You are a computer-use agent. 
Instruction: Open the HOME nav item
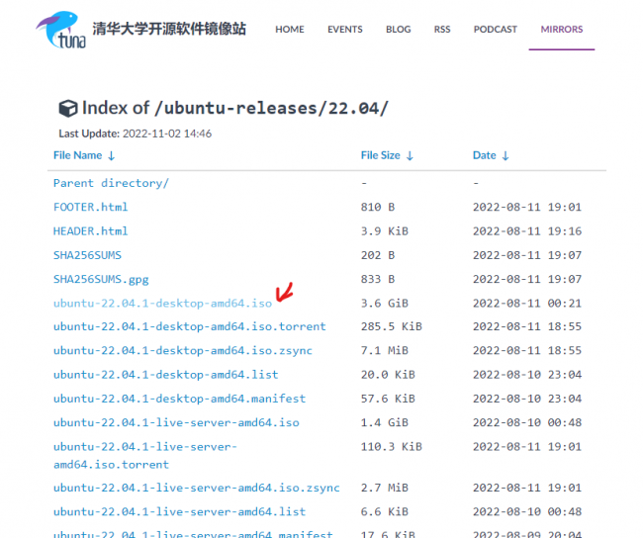point(290,29)
